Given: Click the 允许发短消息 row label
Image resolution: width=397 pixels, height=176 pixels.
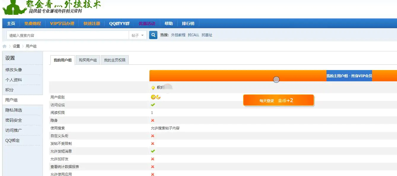Looking at the screenshot, I should point(61,151).
